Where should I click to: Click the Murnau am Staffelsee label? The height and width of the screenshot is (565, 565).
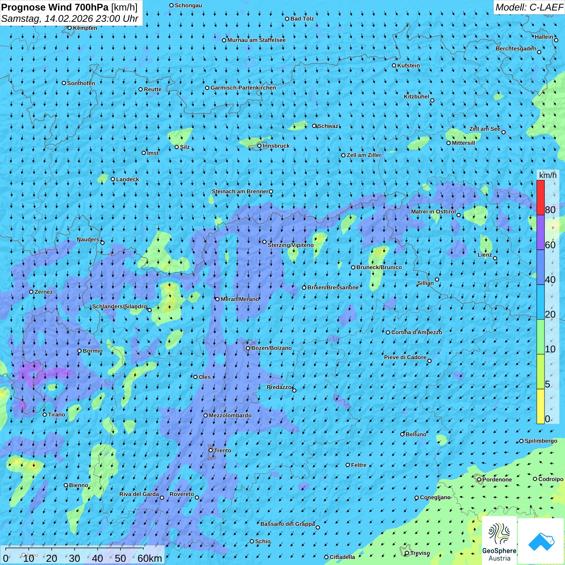coord(256,40)
